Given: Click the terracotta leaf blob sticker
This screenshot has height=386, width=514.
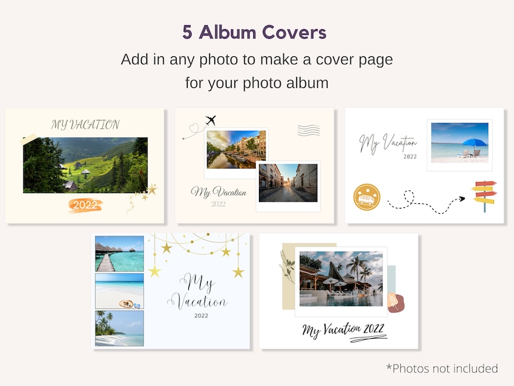Looking at the screenshot, I should (396, 302).
